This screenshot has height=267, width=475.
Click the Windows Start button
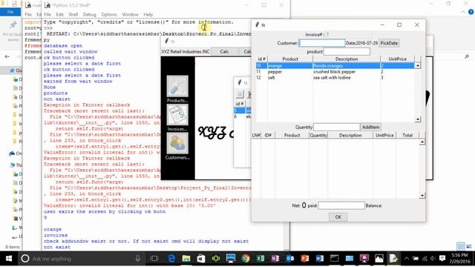8,259
